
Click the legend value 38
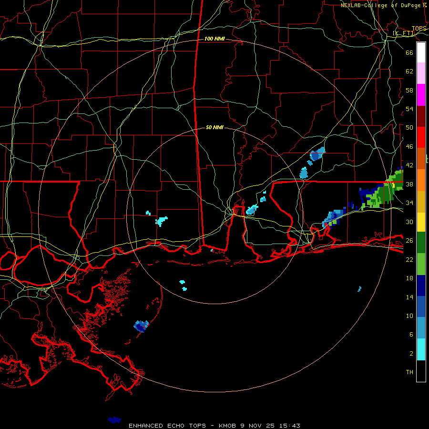click(x=409, y=184)
